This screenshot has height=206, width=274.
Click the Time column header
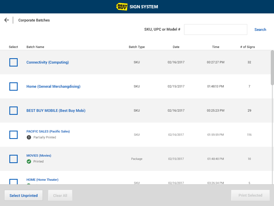(216, 47)
